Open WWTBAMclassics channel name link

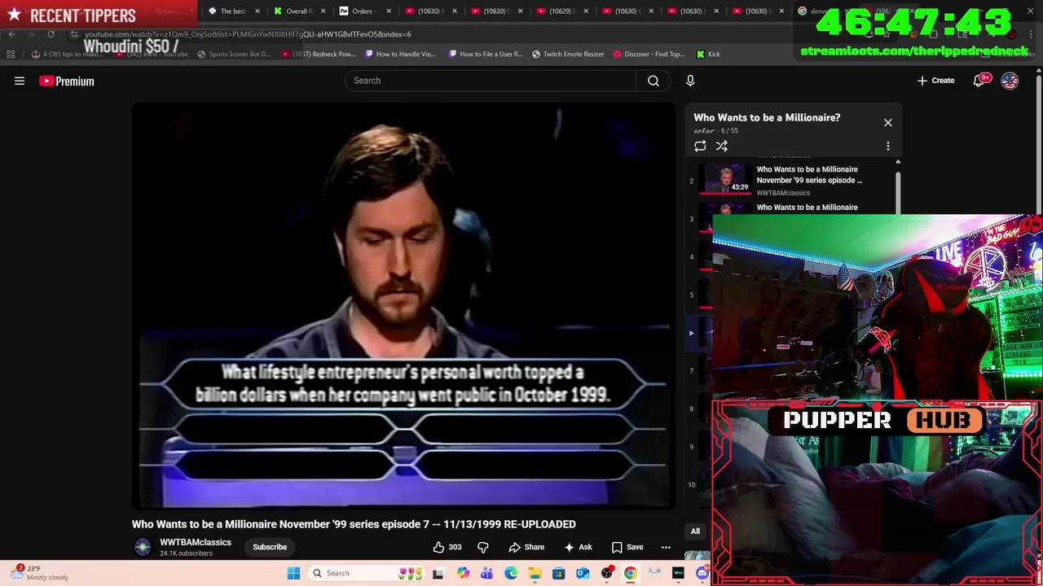click(196, 542)
